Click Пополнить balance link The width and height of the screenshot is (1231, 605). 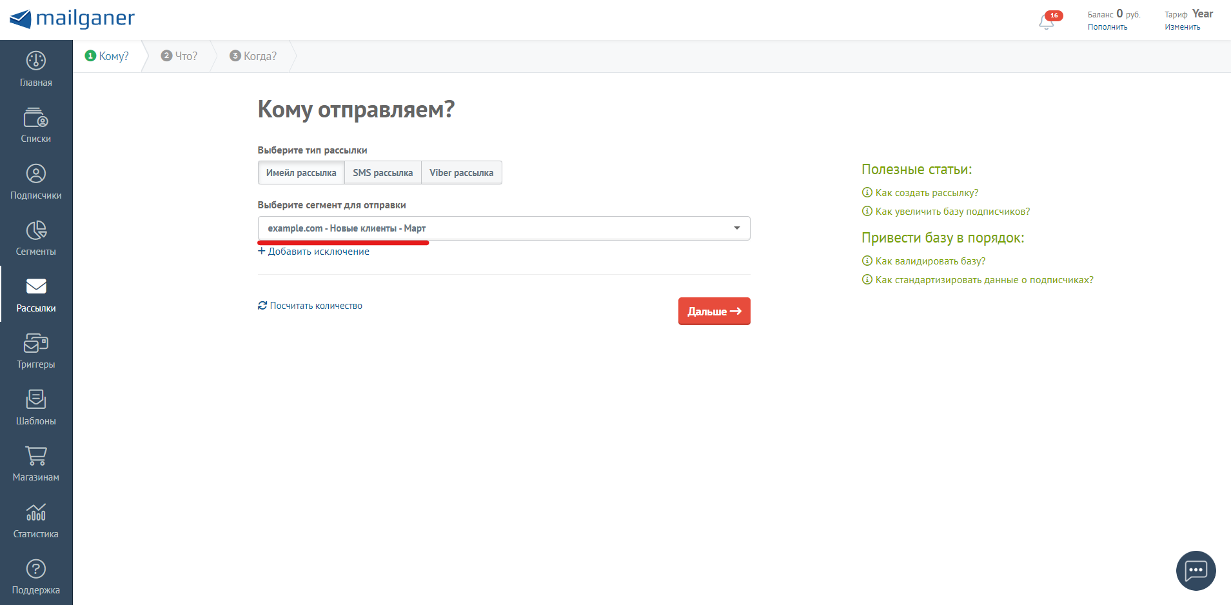1107,27
